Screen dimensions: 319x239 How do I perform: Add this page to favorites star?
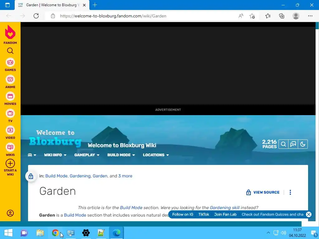[252, 16]
